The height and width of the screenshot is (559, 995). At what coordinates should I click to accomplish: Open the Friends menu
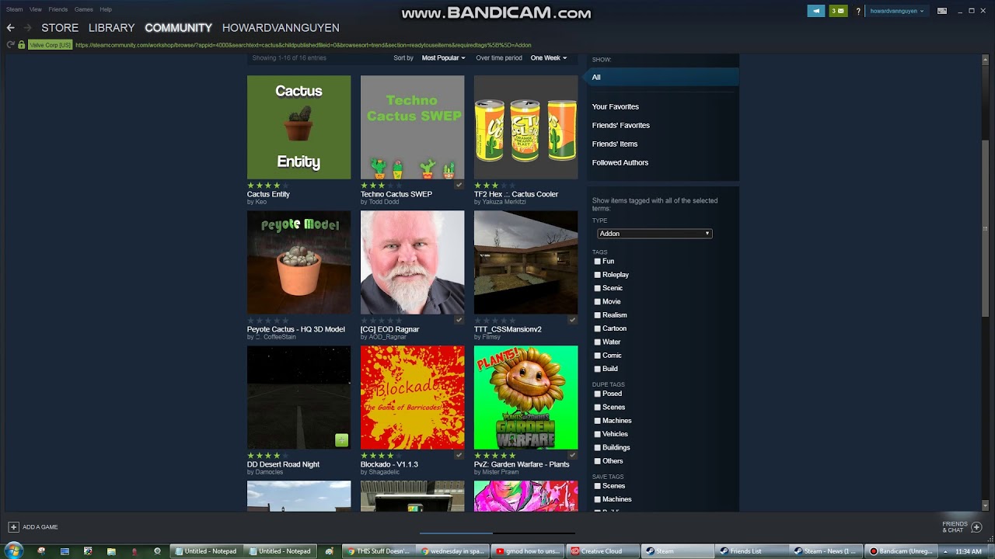pyautogui.click(x=58, y=9)
